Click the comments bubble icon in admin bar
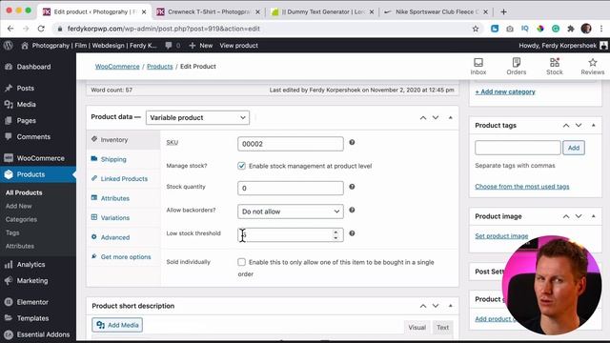The height and width of the screenshot is (343, 610). [169, 46]
